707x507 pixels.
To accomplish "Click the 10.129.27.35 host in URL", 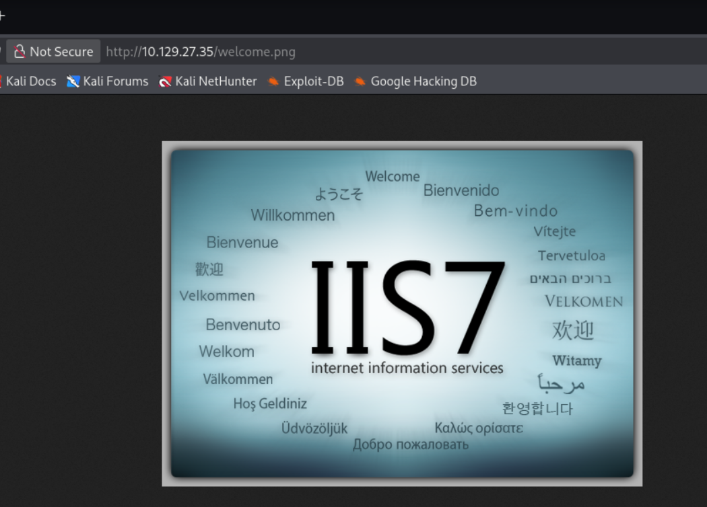I will (x=177, y=52).
